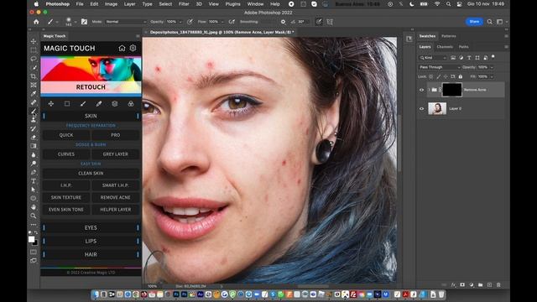Open Flow dropdown arrow

(x=222, y=22)
